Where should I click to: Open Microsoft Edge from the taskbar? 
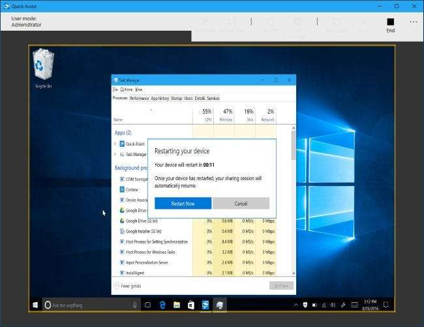point(162,304)
